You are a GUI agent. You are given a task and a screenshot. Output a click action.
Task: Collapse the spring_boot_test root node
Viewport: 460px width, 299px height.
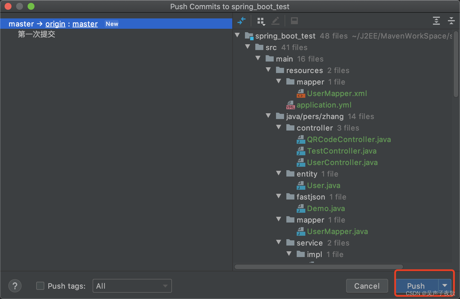[237, 35]
